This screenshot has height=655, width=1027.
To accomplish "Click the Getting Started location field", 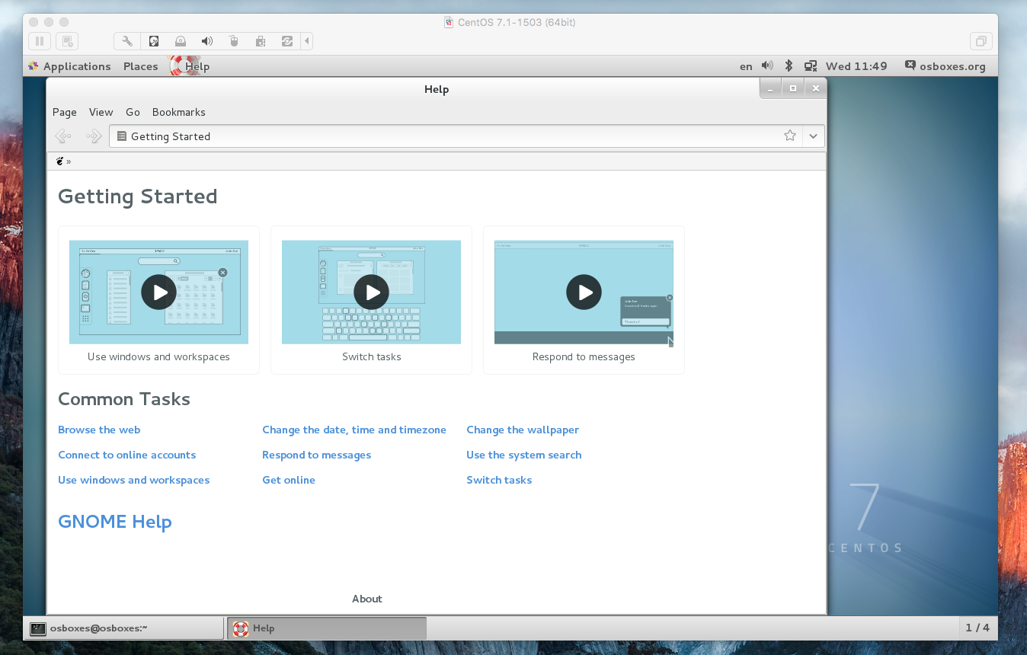I will pos(450,136).
